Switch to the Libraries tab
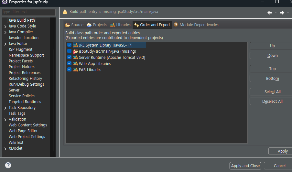 [120, 25]
